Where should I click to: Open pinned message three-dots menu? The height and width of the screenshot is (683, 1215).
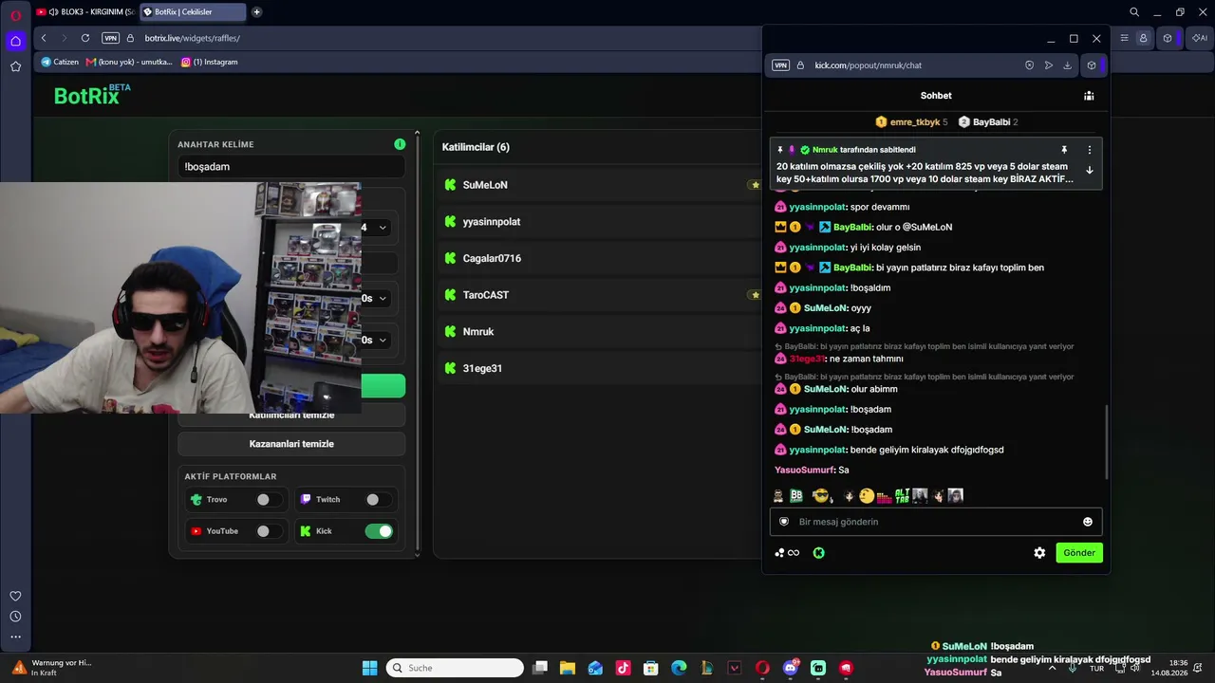(1089, 150)
